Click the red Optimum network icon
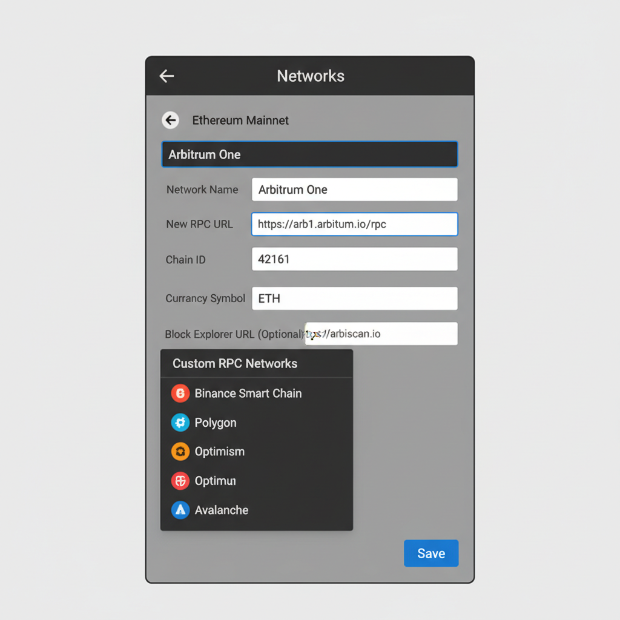The height and width of the screenshot is (620, 620). 180,481
